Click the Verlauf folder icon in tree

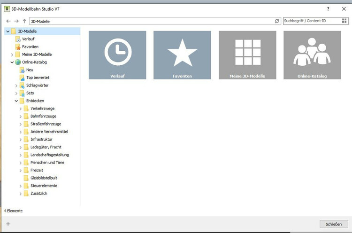click(x=18, y=39)
